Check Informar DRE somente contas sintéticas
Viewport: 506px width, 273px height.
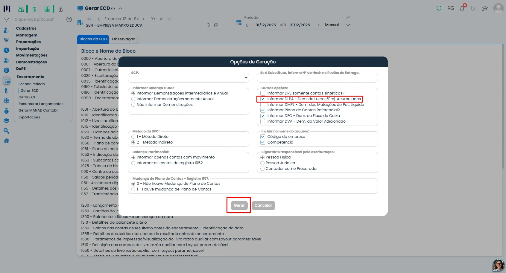pos(263,93)
